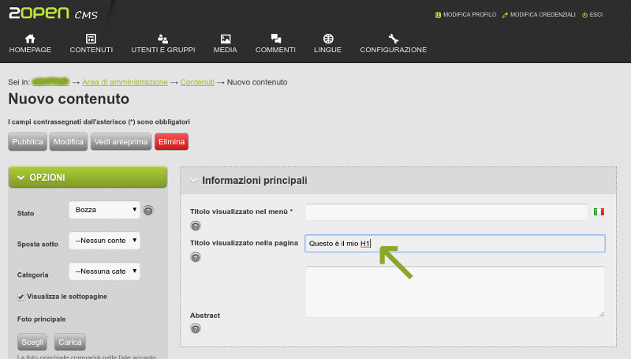Image resolution: width=631 pixels, height=359 pixels.
Task: Open the Configurazione wrench icon
Action: [393, 39]
